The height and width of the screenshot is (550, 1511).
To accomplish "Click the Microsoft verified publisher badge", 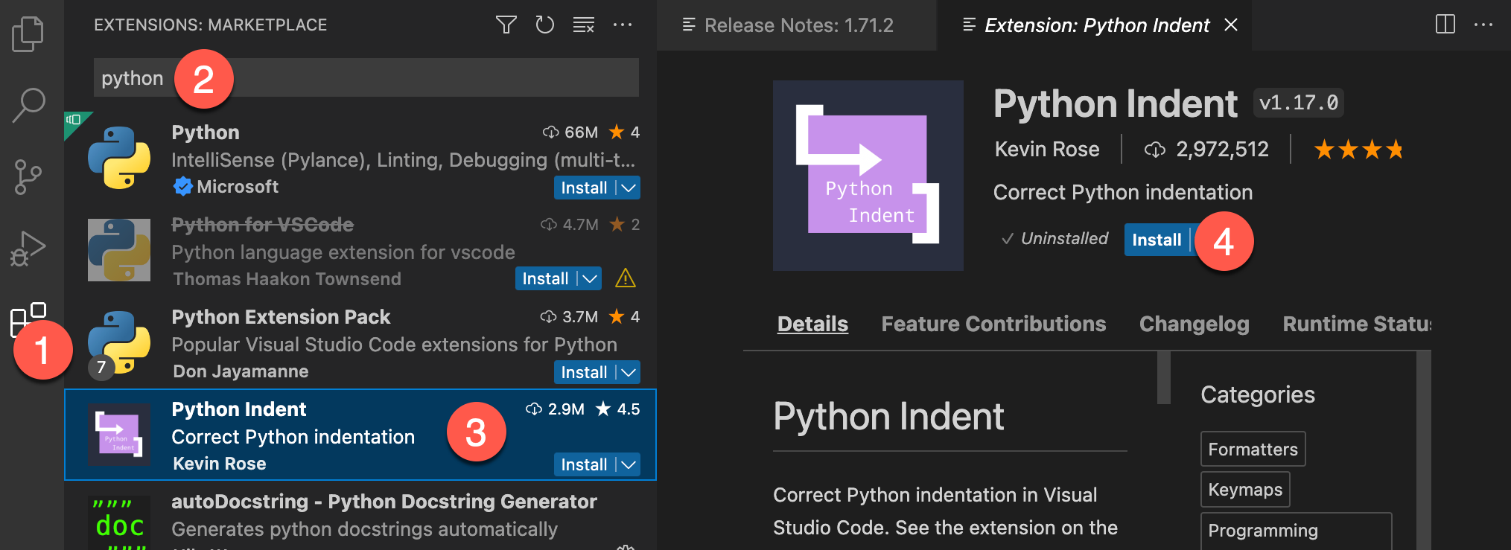I will pos(182,186).
